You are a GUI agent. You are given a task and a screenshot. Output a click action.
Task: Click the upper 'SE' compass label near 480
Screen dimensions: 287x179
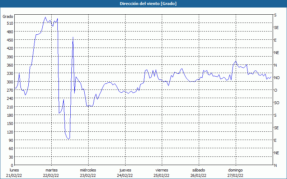(x=276, y=28)
